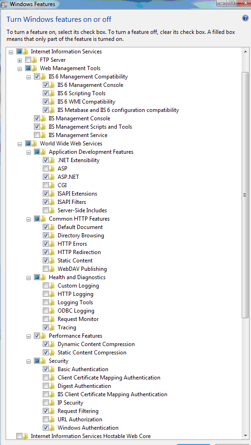Viewport: 251px width, 445px height.
Task: Select IIS 6 Scripting Tools tree item
Action: point(81,93)
